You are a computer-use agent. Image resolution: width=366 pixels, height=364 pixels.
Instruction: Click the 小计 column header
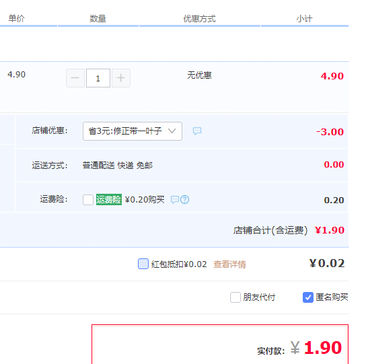304,19
